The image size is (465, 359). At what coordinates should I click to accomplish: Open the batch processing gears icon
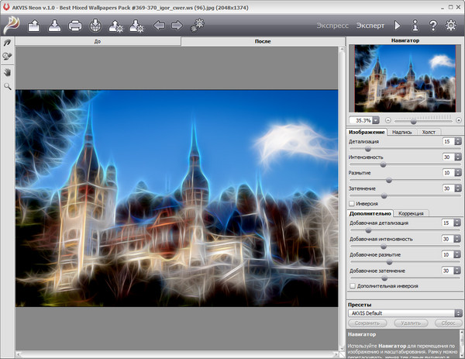pos(198,26)
